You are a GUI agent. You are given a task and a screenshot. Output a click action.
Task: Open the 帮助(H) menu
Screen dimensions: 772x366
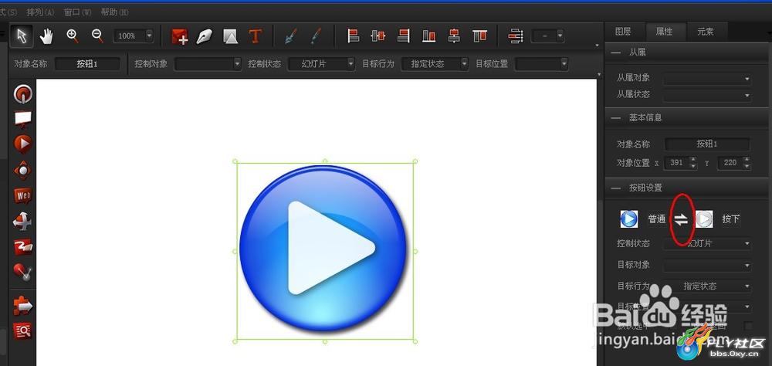pyautogui.click(x=115, y=12)
